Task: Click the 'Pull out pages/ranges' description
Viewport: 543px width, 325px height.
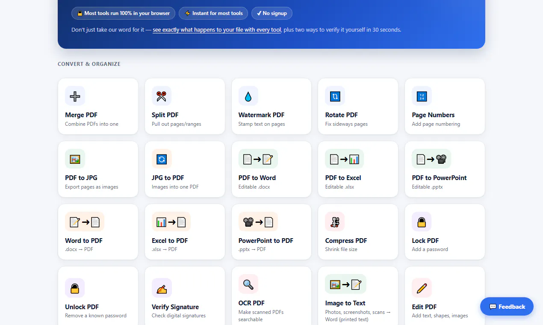Action: pos(177,124)
